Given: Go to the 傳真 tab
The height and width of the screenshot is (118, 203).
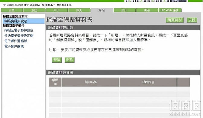Looking at the screenshot, I should tap(79, 10).
